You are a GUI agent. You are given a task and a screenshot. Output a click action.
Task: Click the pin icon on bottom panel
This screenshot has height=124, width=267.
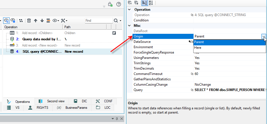coord(117,119)
